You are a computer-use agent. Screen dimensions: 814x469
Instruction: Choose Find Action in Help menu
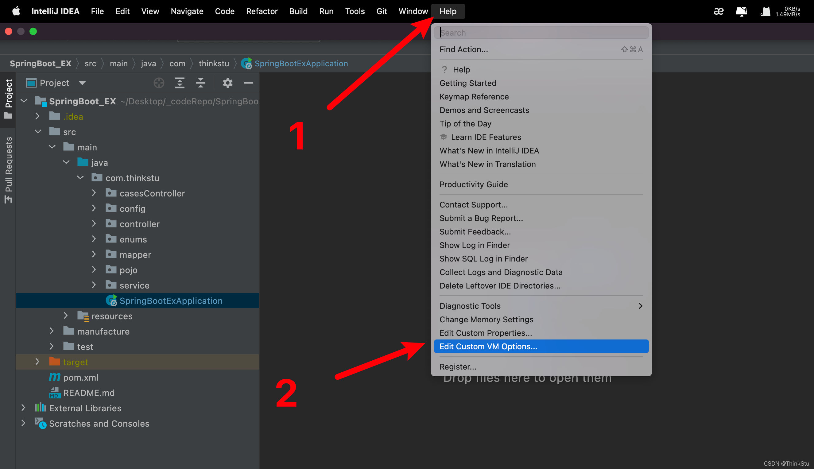pos(541,49)
